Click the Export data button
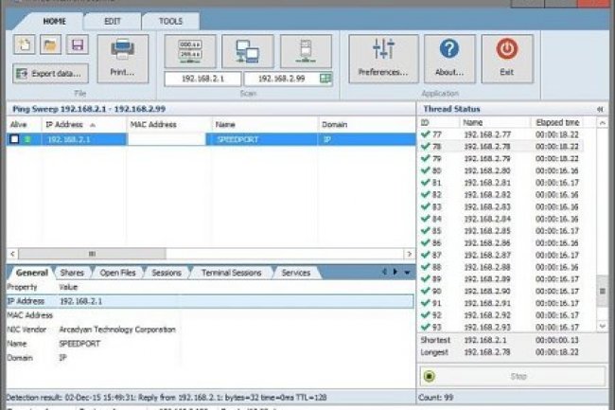The image size is (615, 410). tap(51, 73)
